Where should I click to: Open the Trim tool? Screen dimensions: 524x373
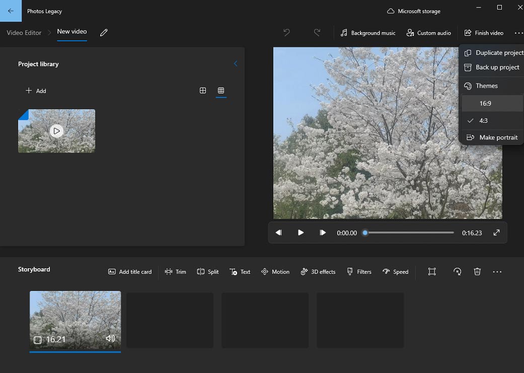click(176, 272)
